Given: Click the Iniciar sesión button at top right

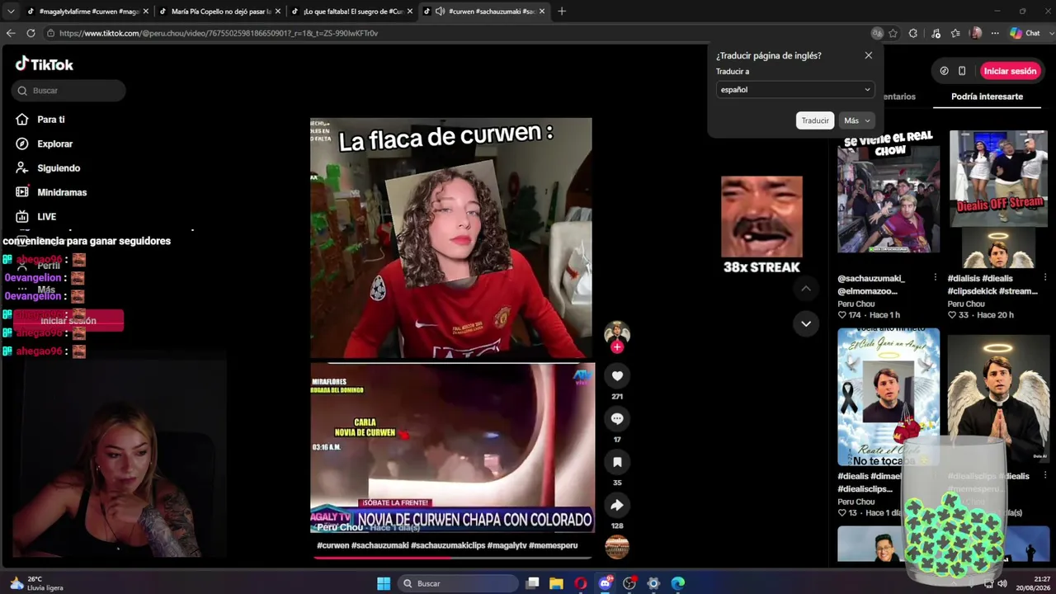Looking at the screenshot, I should click(x=1010, y=71).
